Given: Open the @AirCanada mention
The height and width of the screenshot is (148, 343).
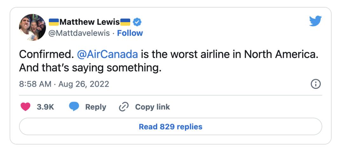Looking at the screenshot, I should click(107, 54).
